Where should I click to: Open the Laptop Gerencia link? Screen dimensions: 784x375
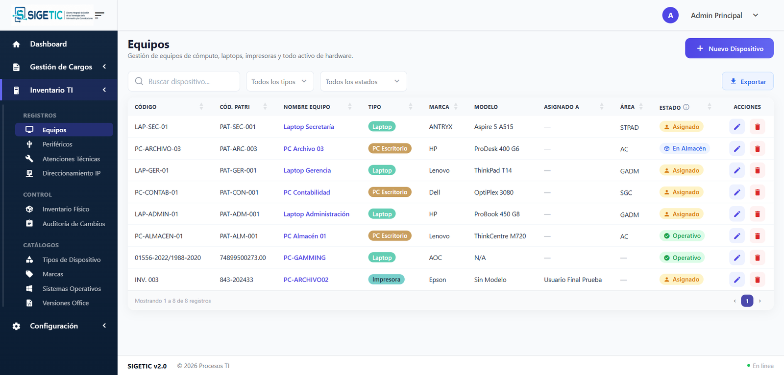click(x=307, y=170)
